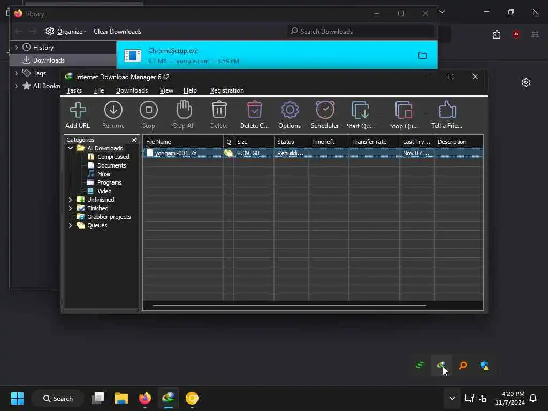
Task: Open the Firefox hamburger menu
Action: click(x=535, y=34)
